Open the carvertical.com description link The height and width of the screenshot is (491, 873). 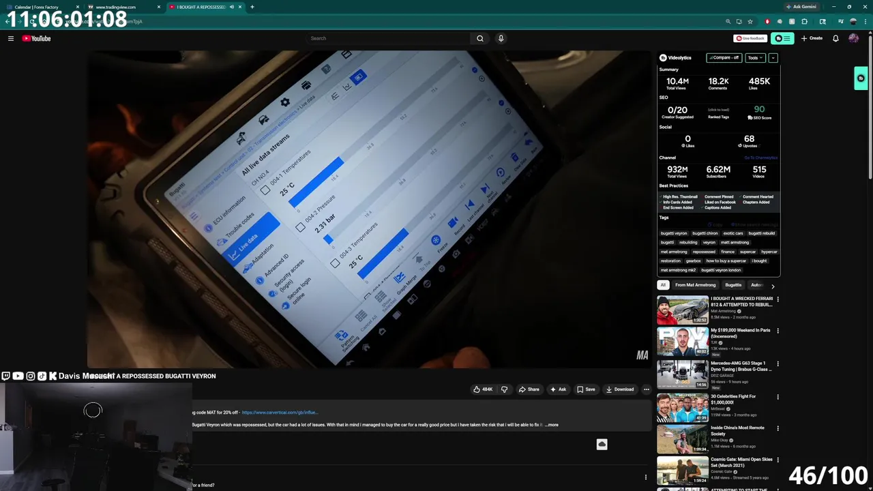coord(280,413)
